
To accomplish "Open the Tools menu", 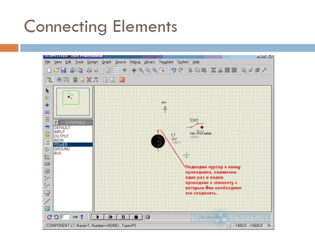I will point(80,62).
